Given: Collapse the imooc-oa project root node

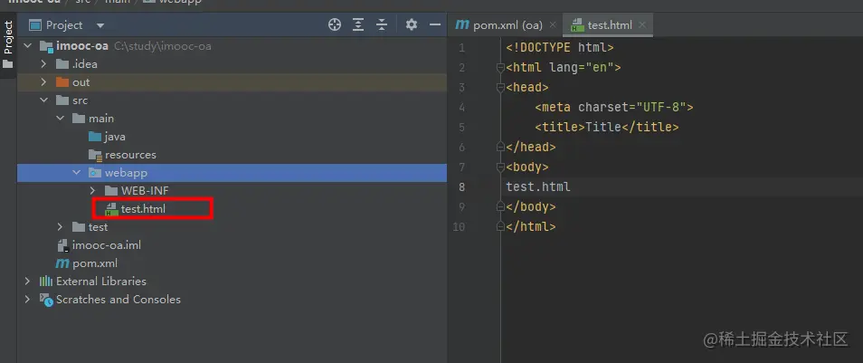Looking at the screenshot, I should pos(27,46).
